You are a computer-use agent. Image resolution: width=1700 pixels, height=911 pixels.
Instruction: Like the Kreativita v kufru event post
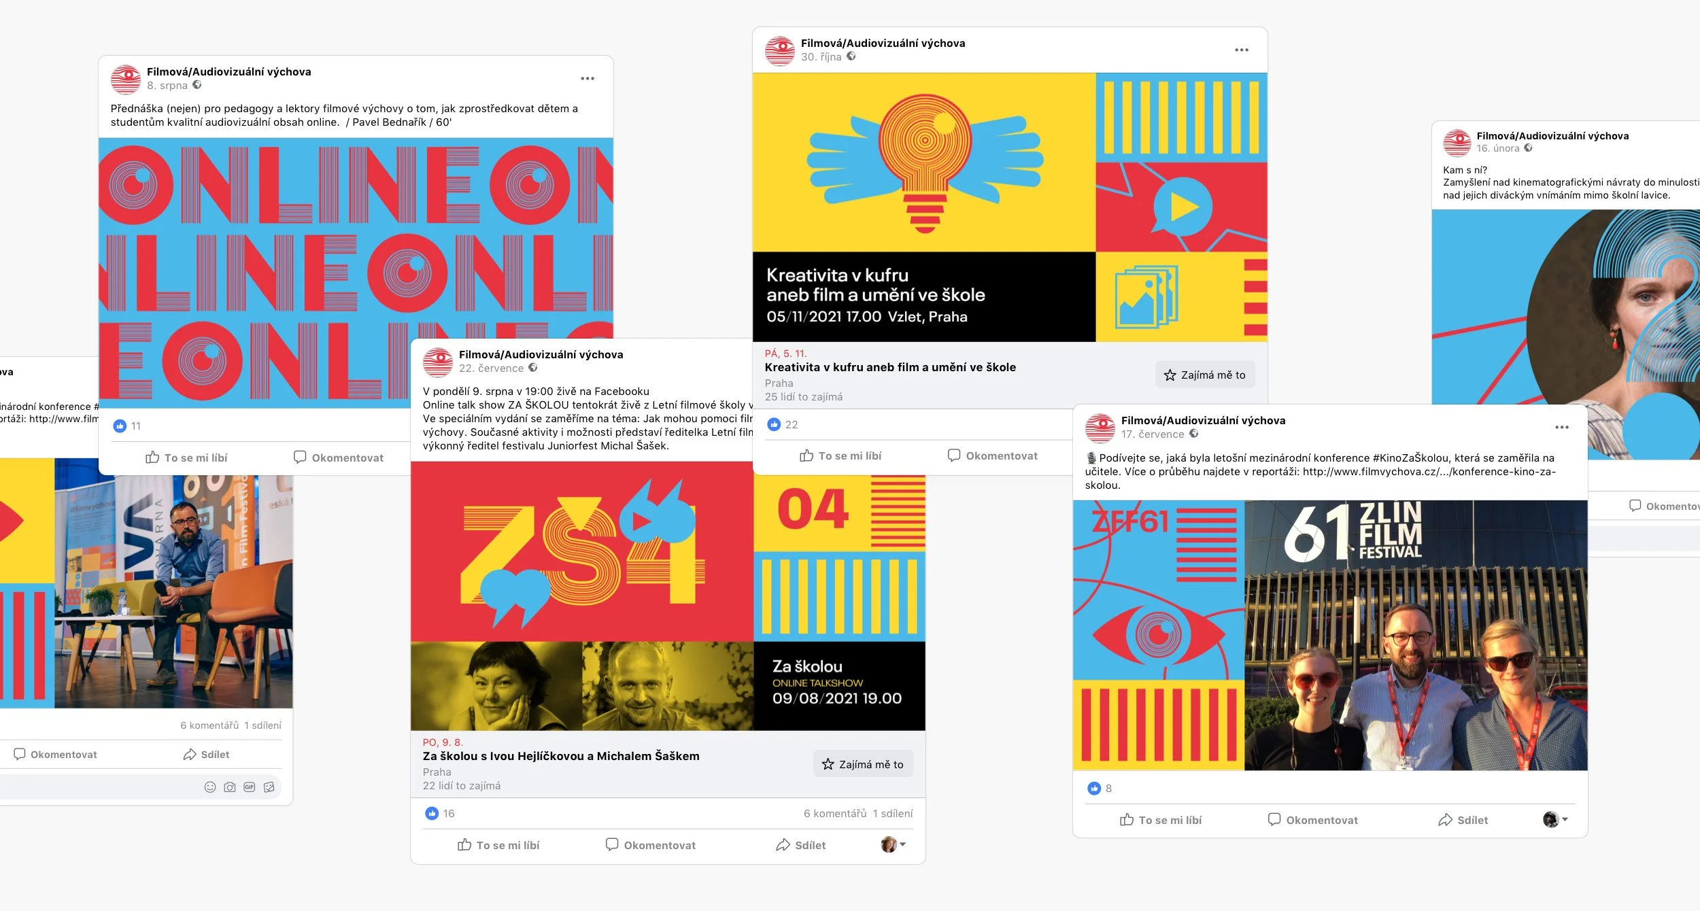click(840, 455)
